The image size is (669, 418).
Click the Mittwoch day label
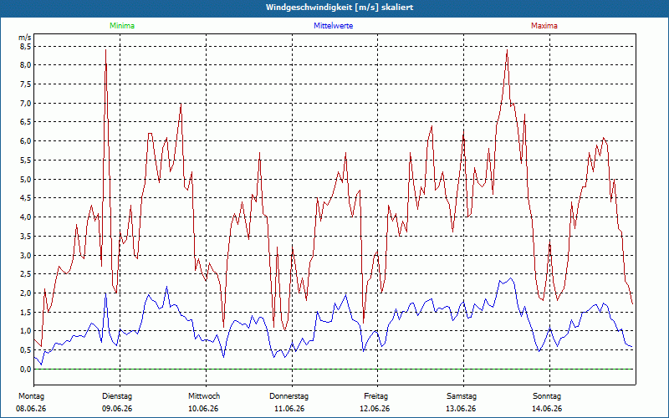pyautogui.click(x=204, y=396)
